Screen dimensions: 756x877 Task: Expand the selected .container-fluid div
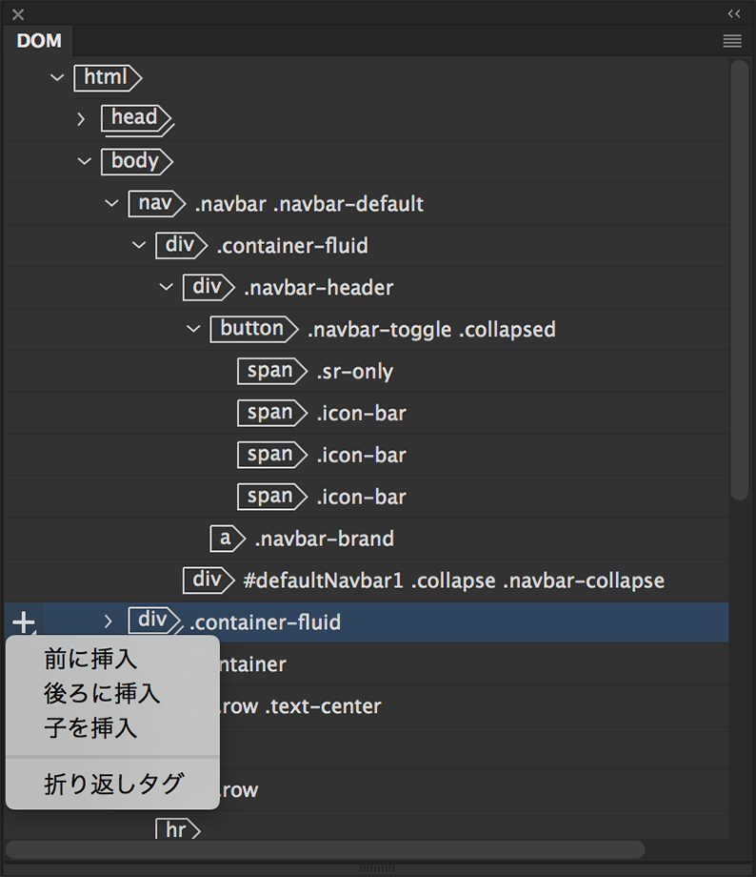coord(109,622)
